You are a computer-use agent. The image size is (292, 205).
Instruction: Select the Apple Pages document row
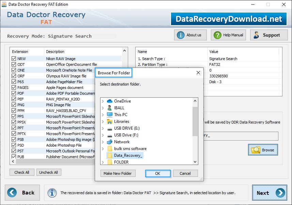click(x=53, y=87)
